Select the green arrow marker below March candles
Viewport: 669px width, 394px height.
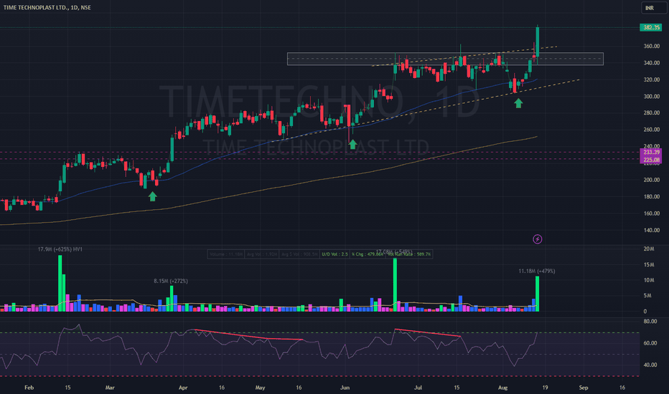pyautogui.click(x=152, y=196)
